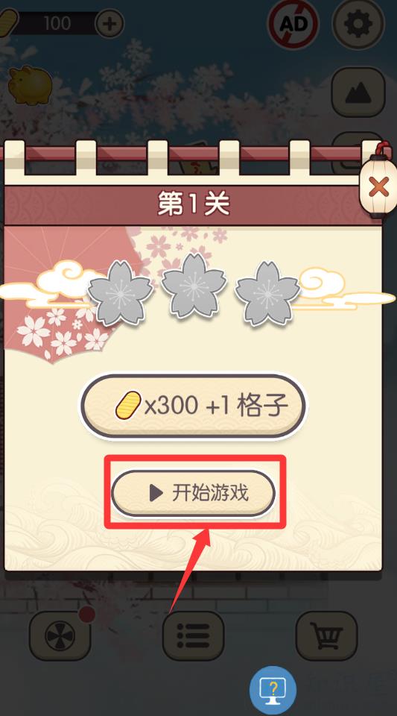Tap the no-AD remove ads icon
Viewport: 397px width, 716px height.
[293, 24]
